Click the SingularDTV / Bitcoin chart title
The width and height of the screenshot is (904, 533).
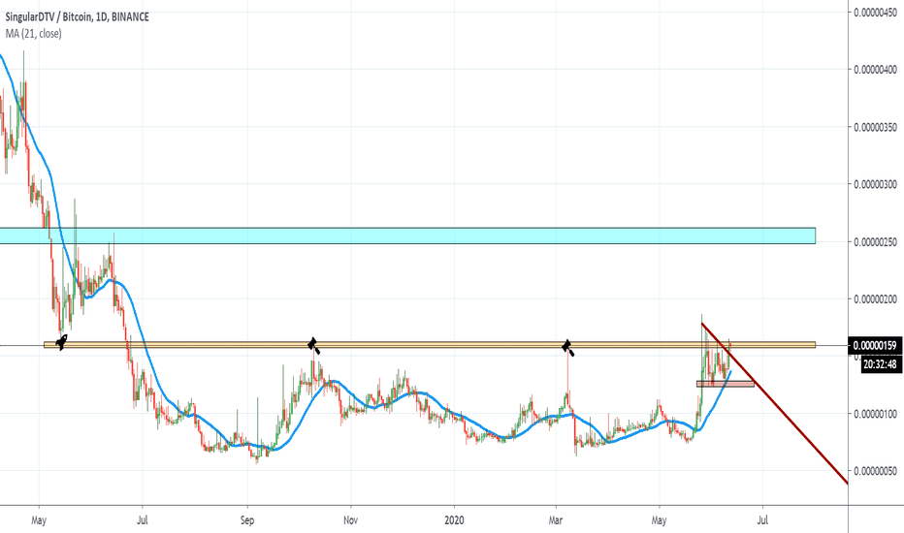78,16
